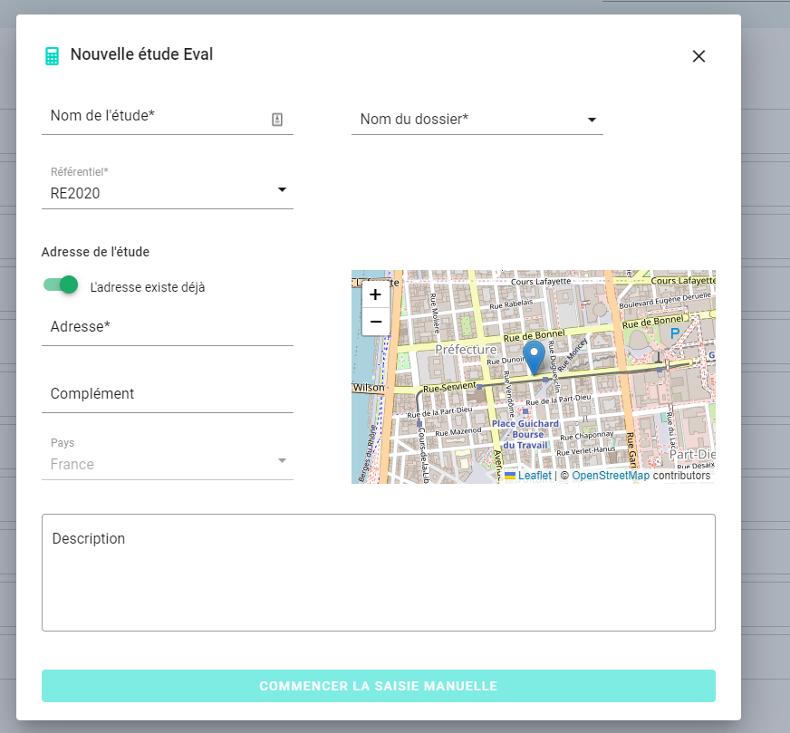Click the blue location marker on the map
Viewport: 790px width, 733px height.
pyautogui.click(x=534, y=357)
